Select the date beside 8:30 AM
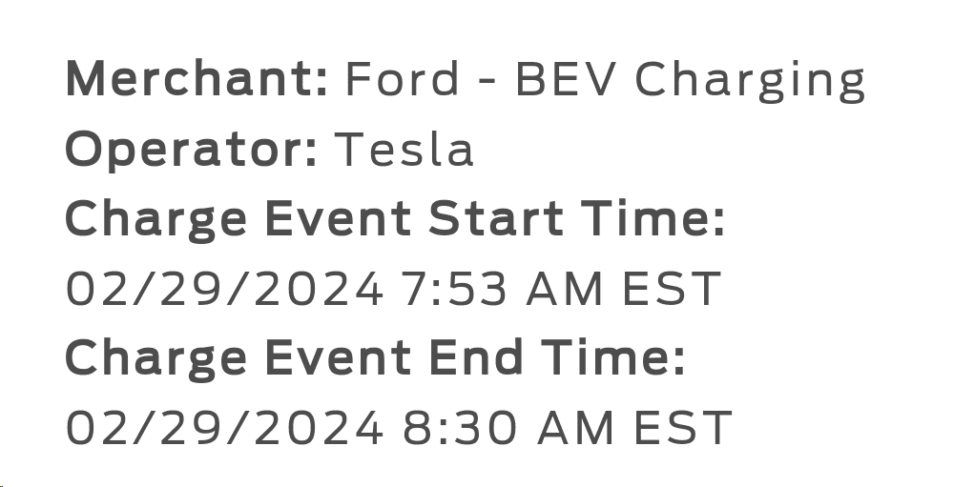 224,428
